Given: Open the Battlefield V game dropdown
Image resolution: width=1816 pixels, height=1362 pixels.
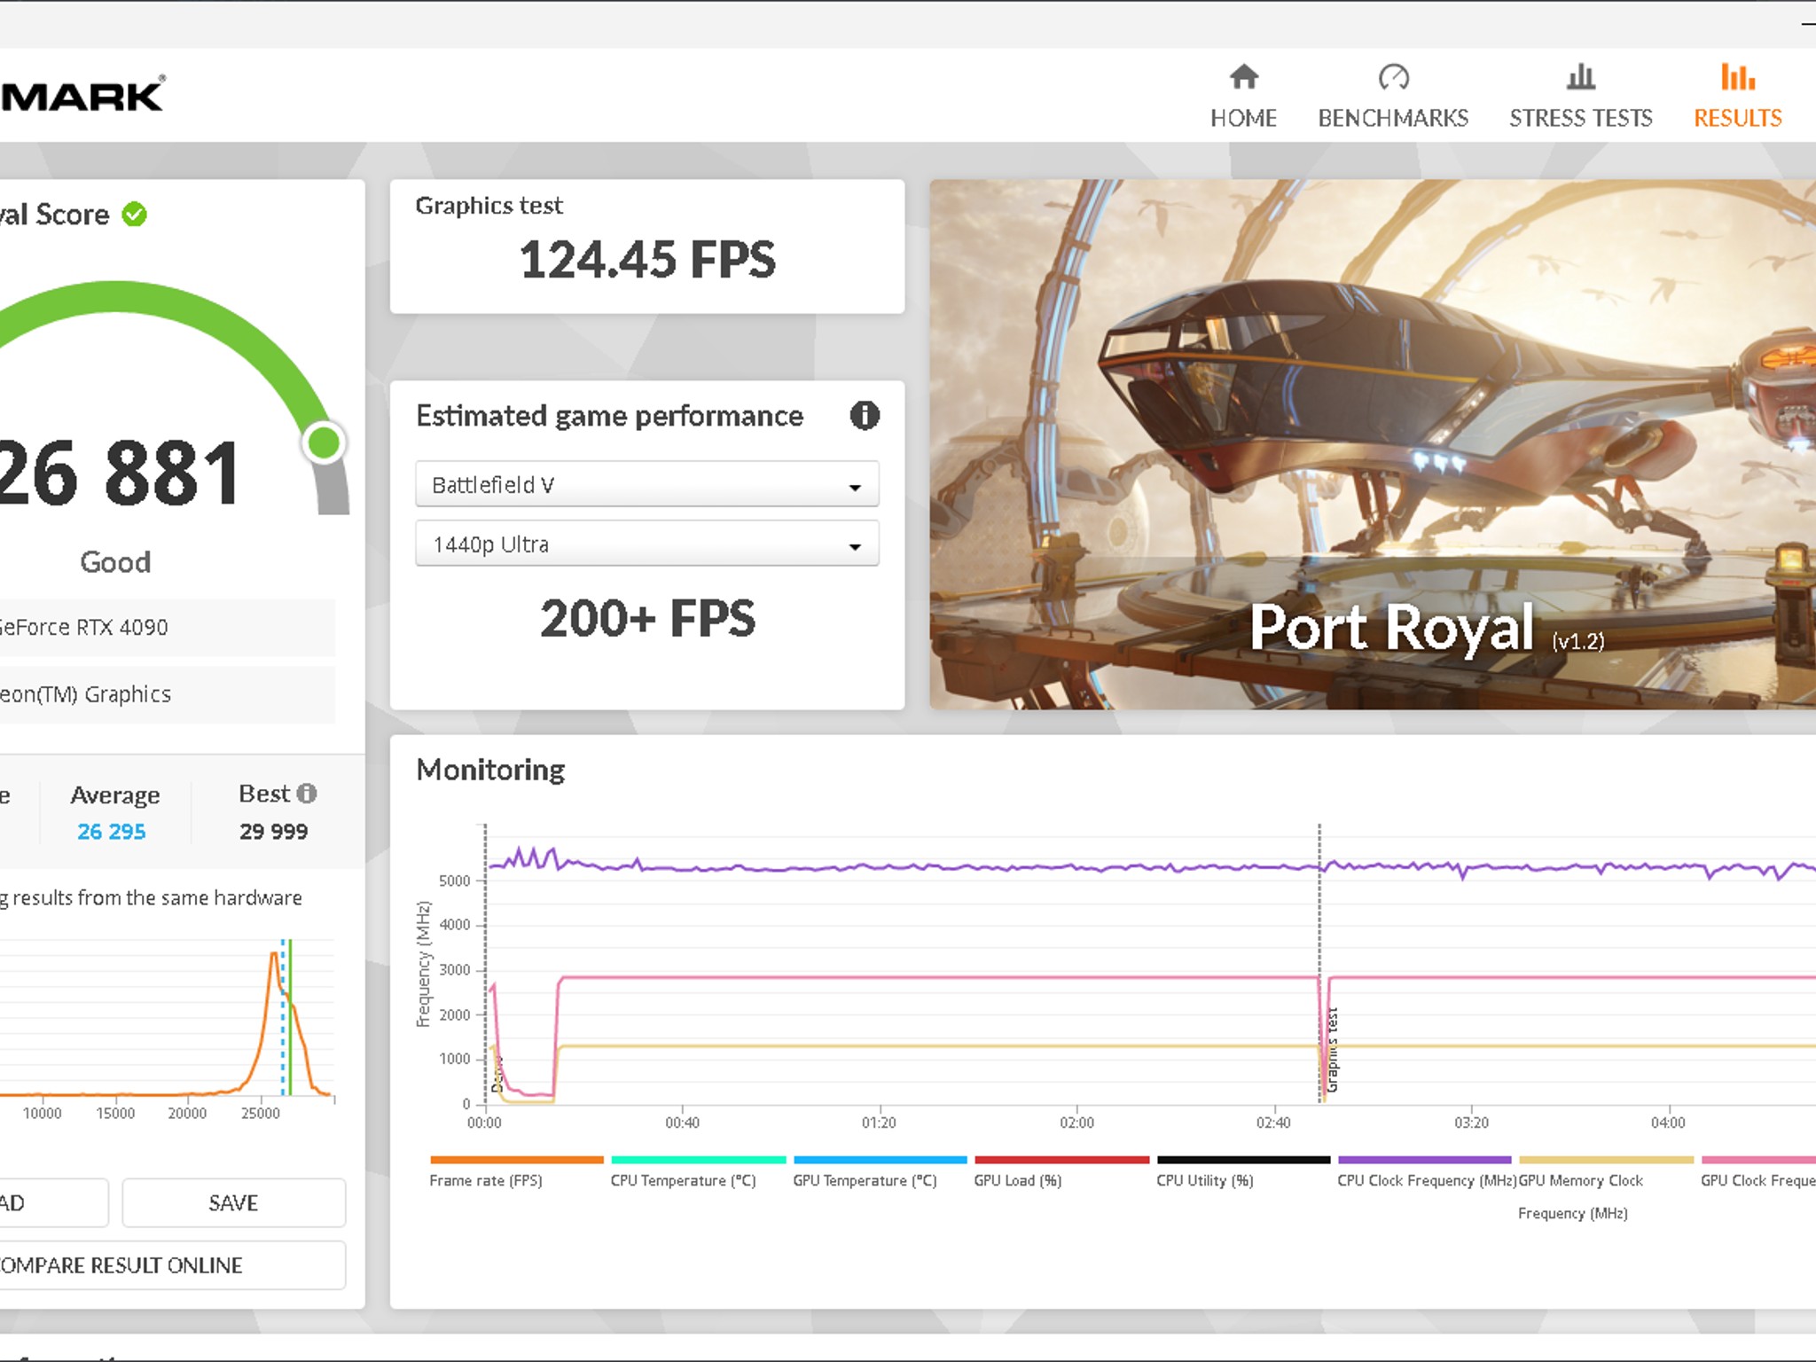Looking at the screenshot, I should (647, 484).
